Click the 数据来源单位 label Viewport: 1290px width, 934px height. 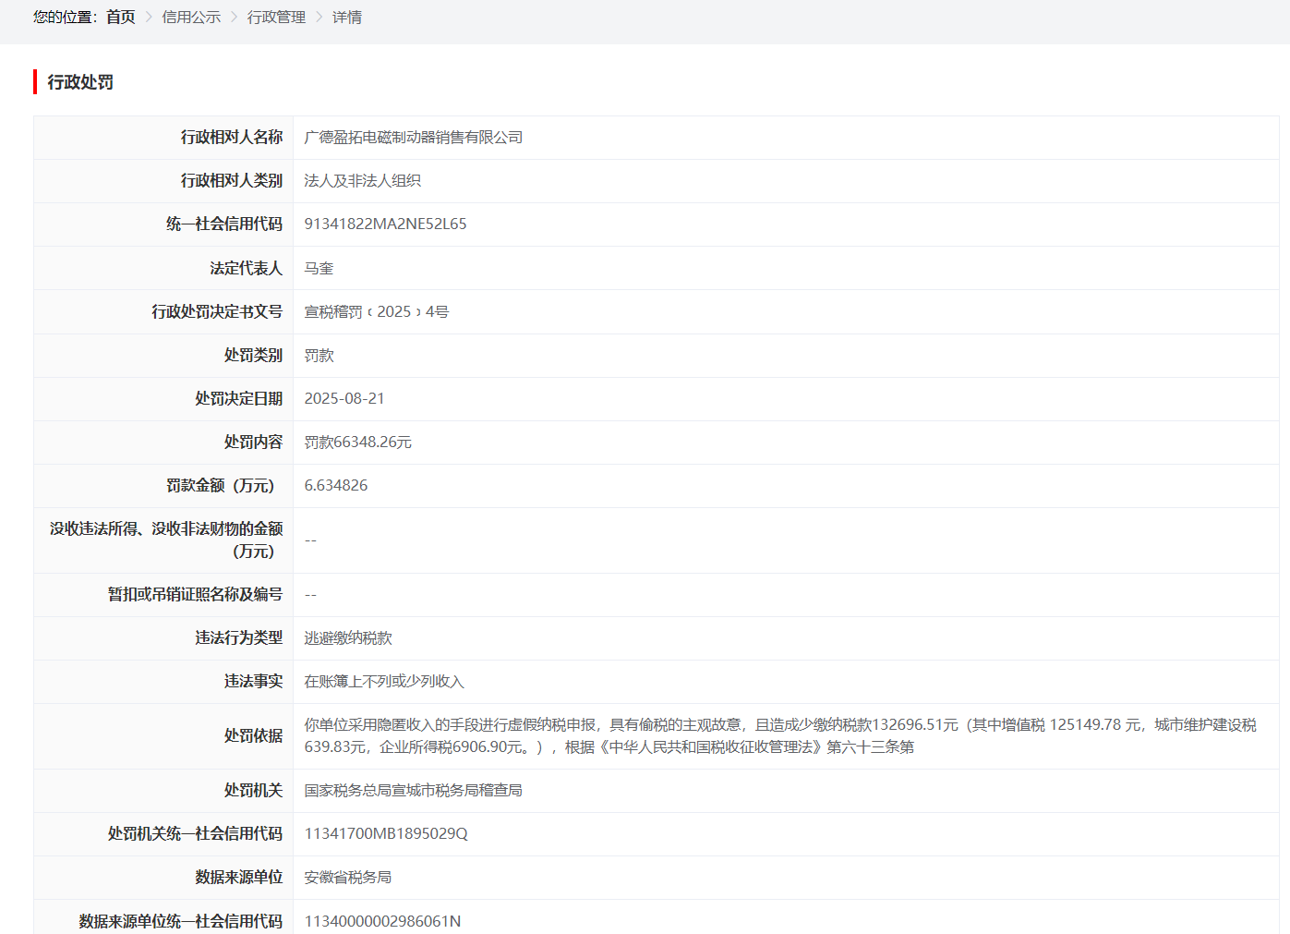tap(239, 878)
